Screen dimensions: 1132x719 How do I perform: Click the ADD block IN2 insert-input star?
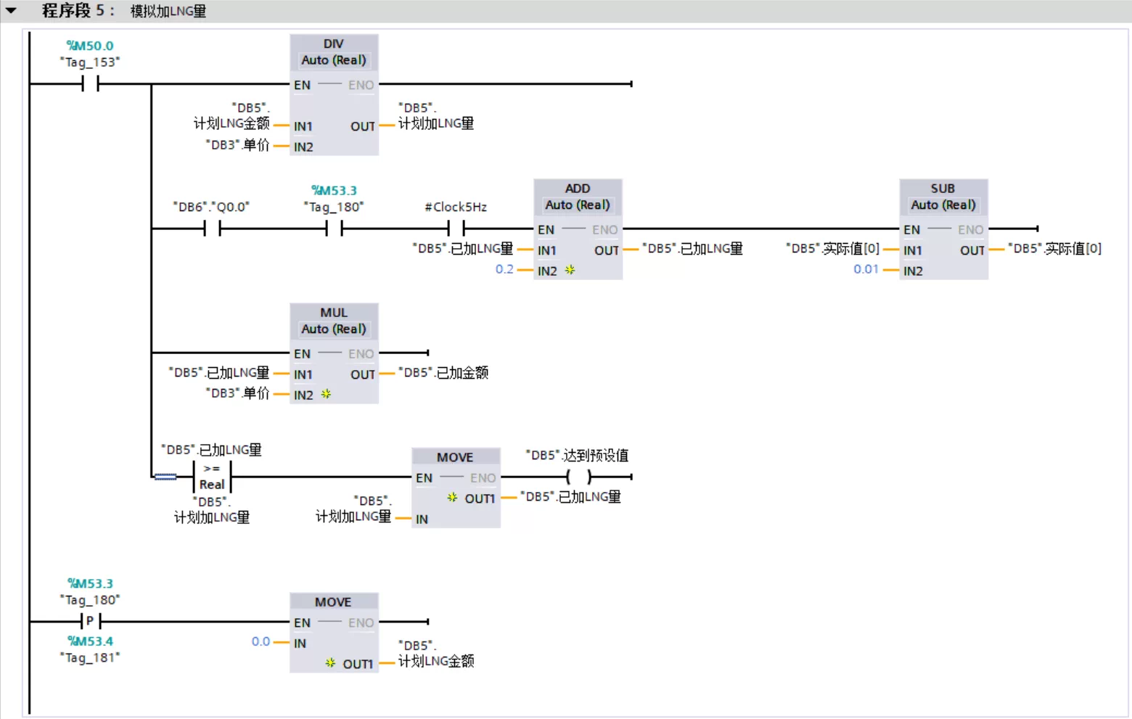point(570,270)
